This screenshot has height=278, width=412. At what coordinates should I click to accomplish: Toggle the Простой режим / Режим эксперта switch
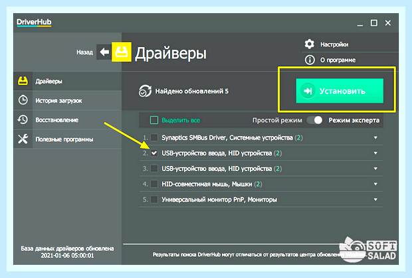[x=315, y=120]
